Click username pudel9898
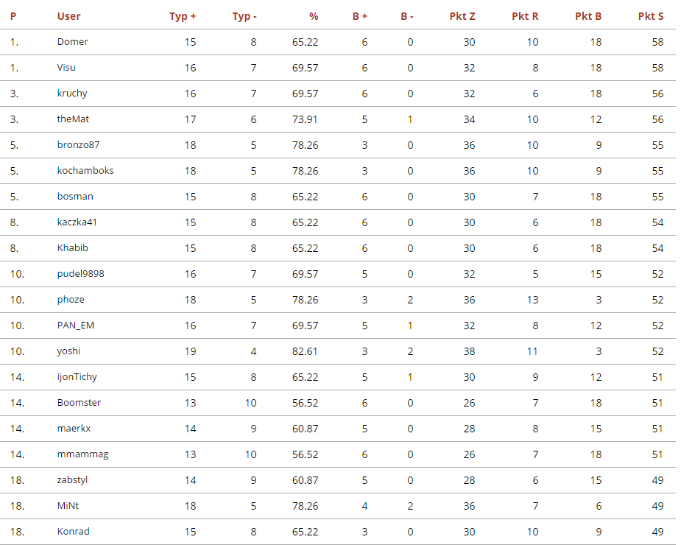Image resolution: width=681 pixels, height=545 pixels. point(80,274)
